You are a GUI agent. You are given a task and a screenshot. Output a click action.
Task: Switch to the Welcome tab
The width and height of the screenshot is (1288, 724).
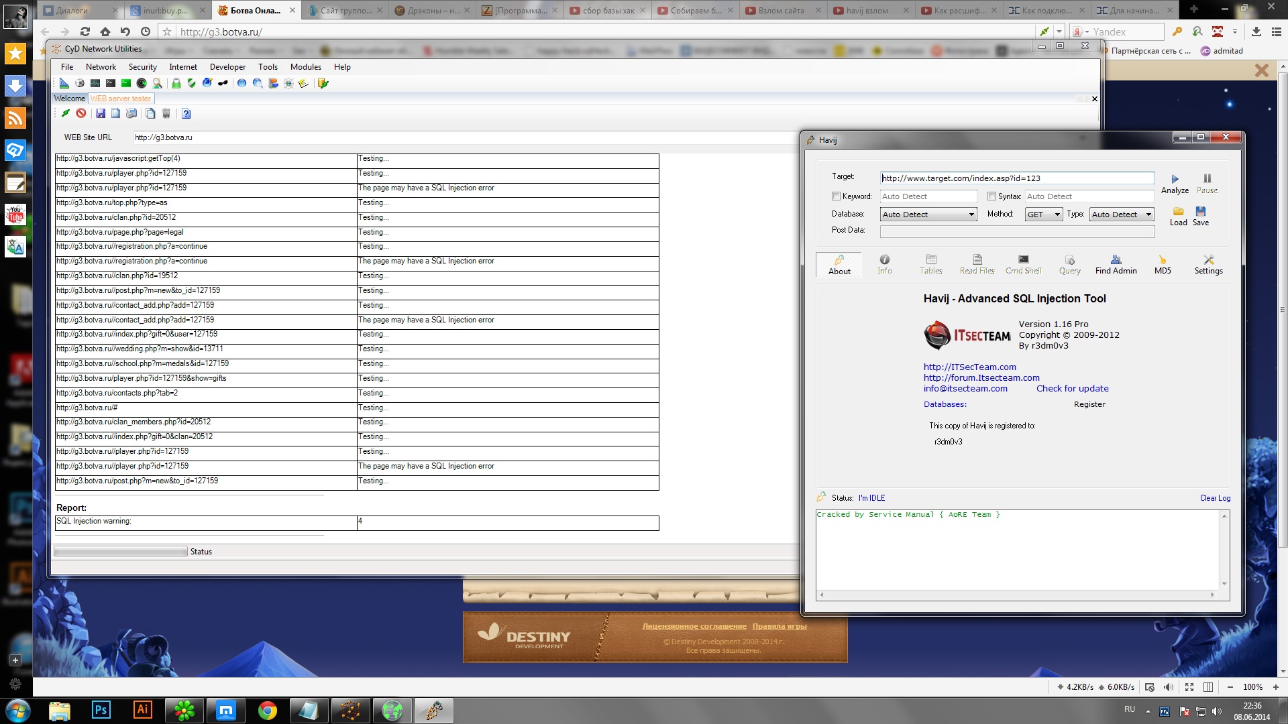coord(70,99)
